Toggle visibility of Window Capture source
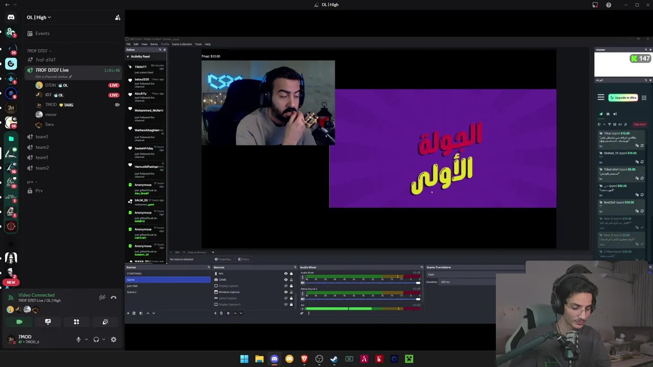The height and width of the screenshot is (367, 653). 286,292
